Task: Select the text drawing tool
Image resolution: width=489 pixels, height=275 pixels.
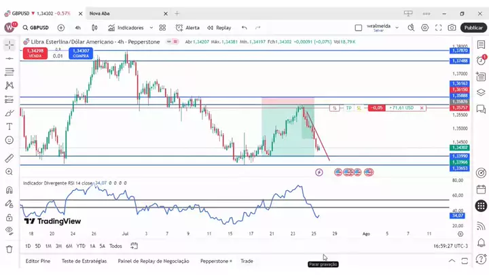Action: (10, 126)
